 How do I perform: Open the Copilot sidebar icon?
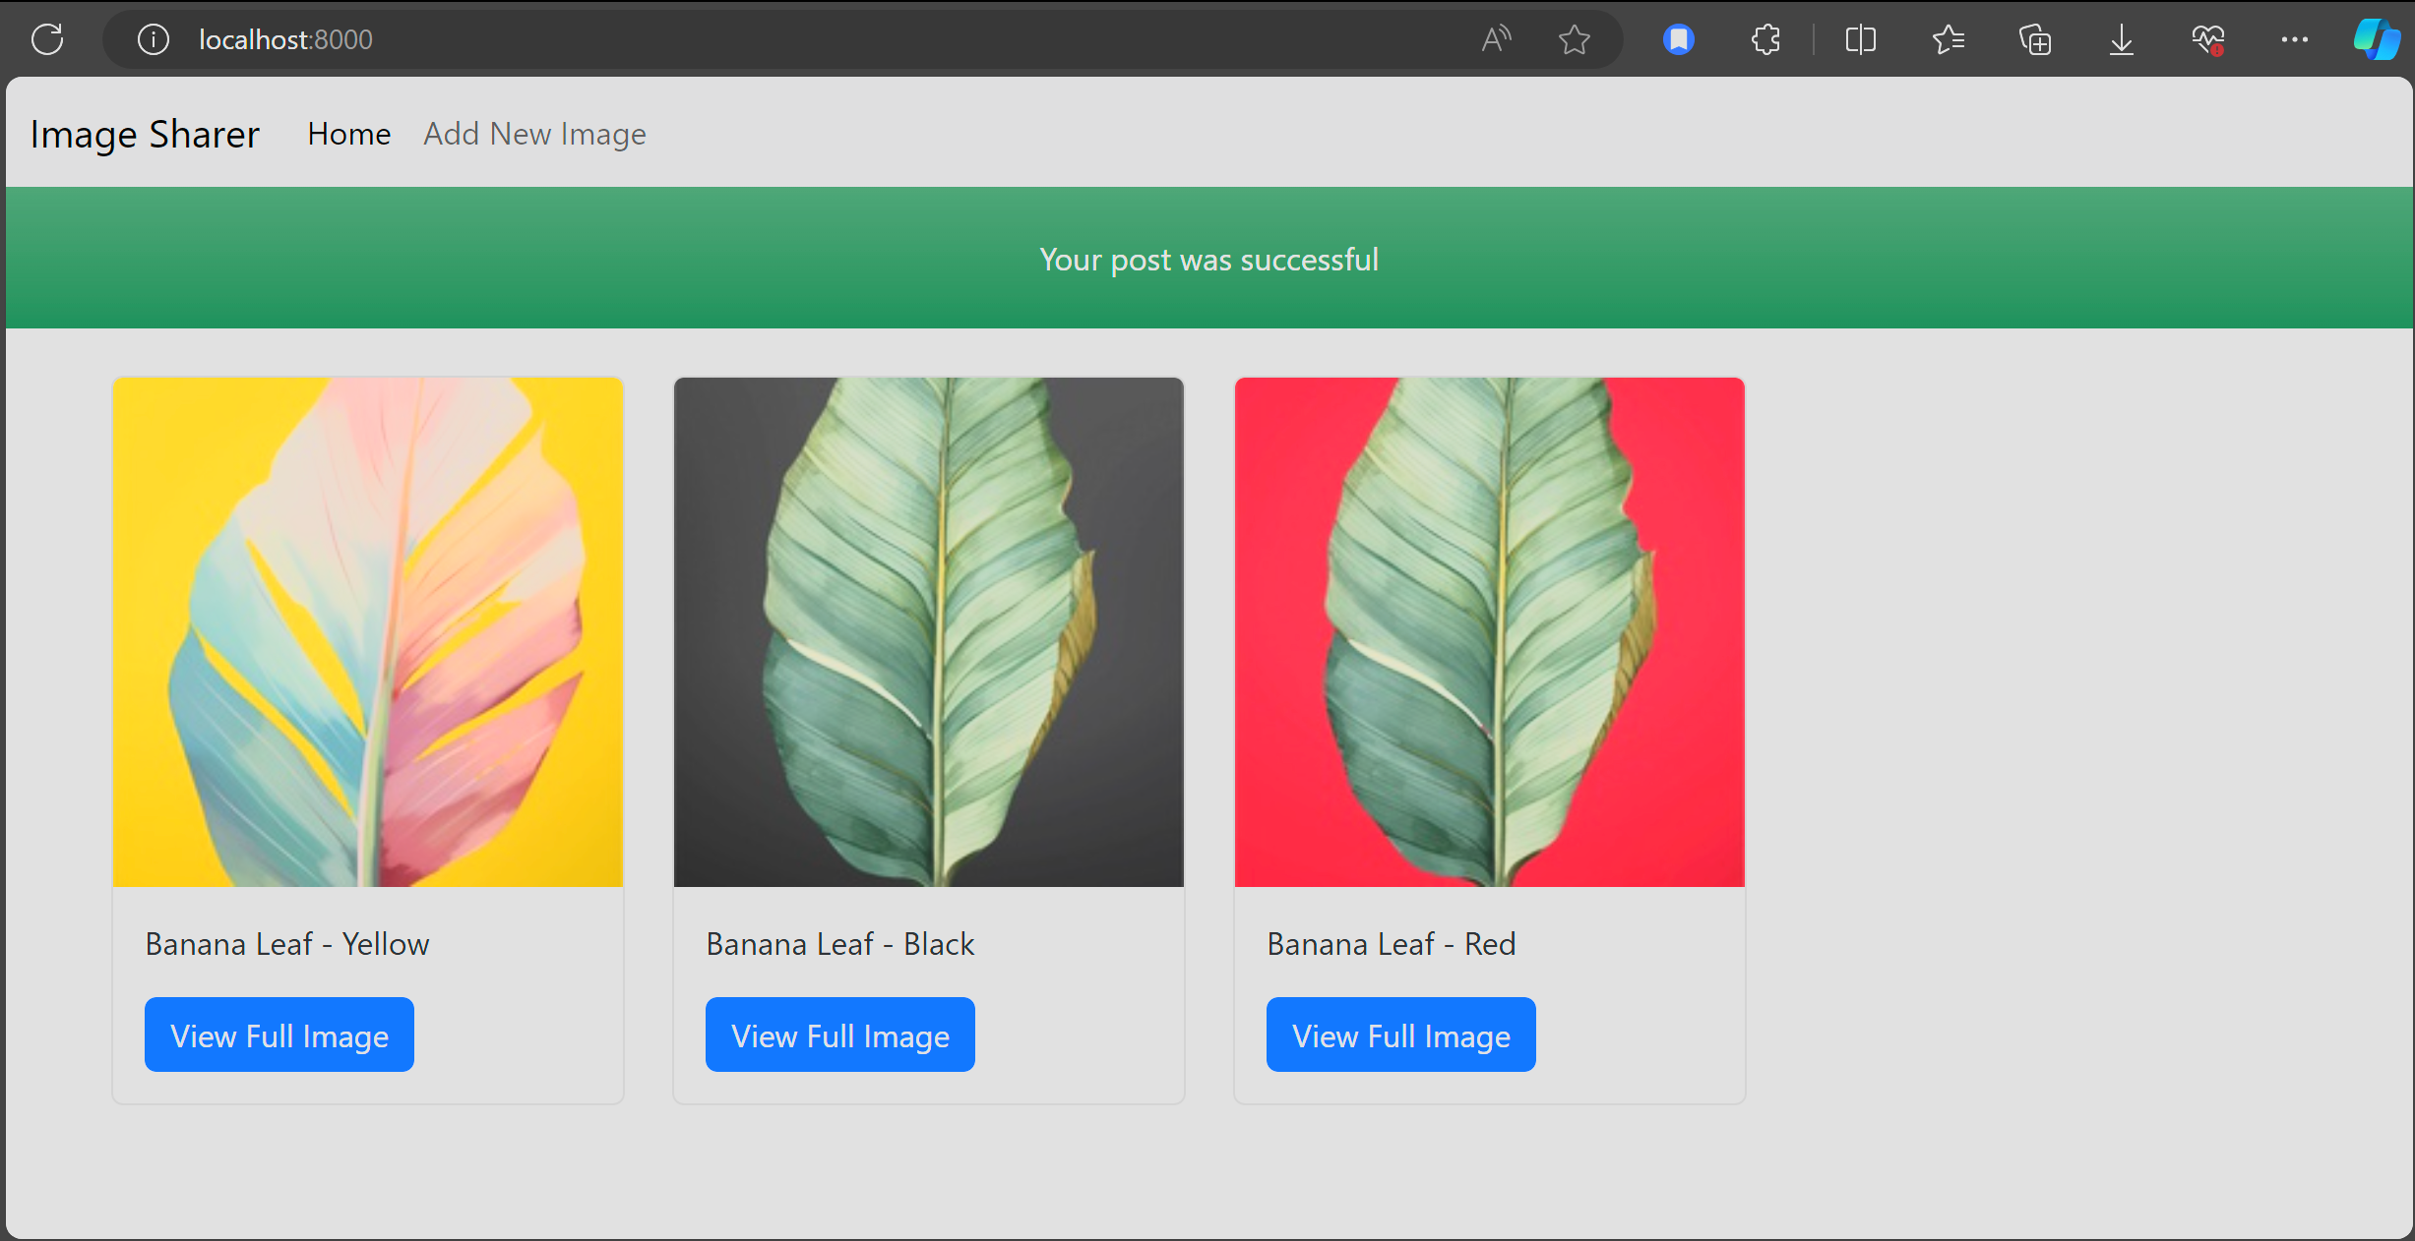2378,39
